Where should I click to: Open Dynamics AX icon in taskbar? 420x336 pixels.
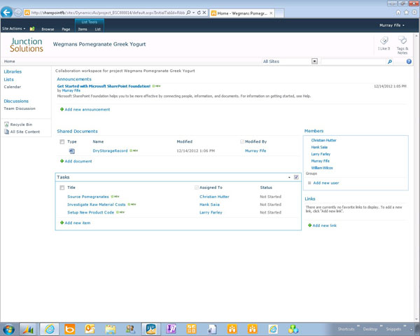click(27, 329)
